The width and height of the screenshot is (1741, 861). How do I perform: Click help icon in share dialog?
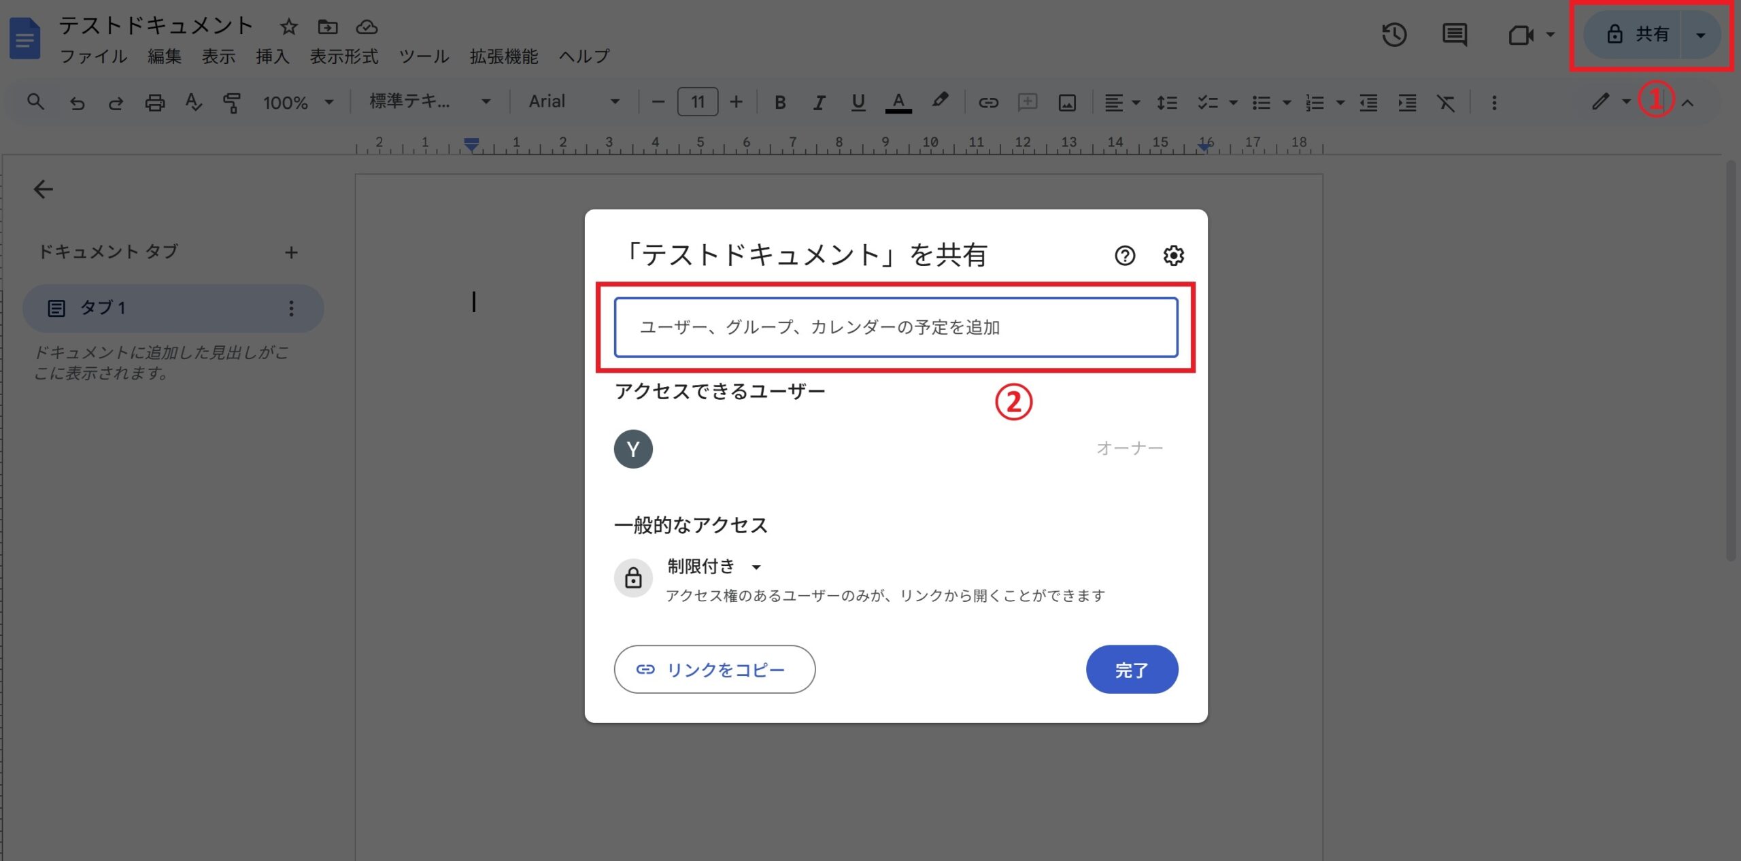[1125, 256]
